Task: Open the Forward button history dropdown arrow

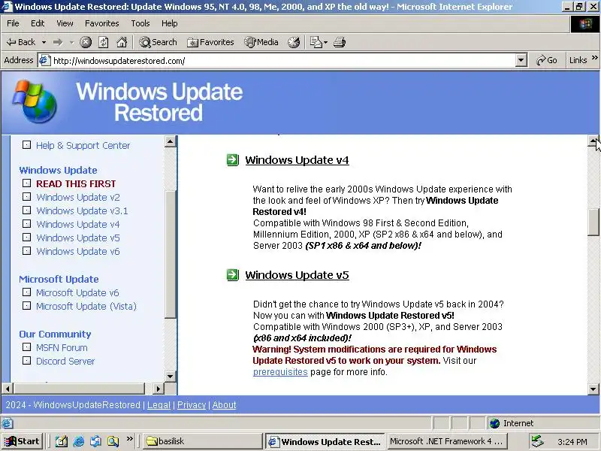Action: [x=71, y=42]
